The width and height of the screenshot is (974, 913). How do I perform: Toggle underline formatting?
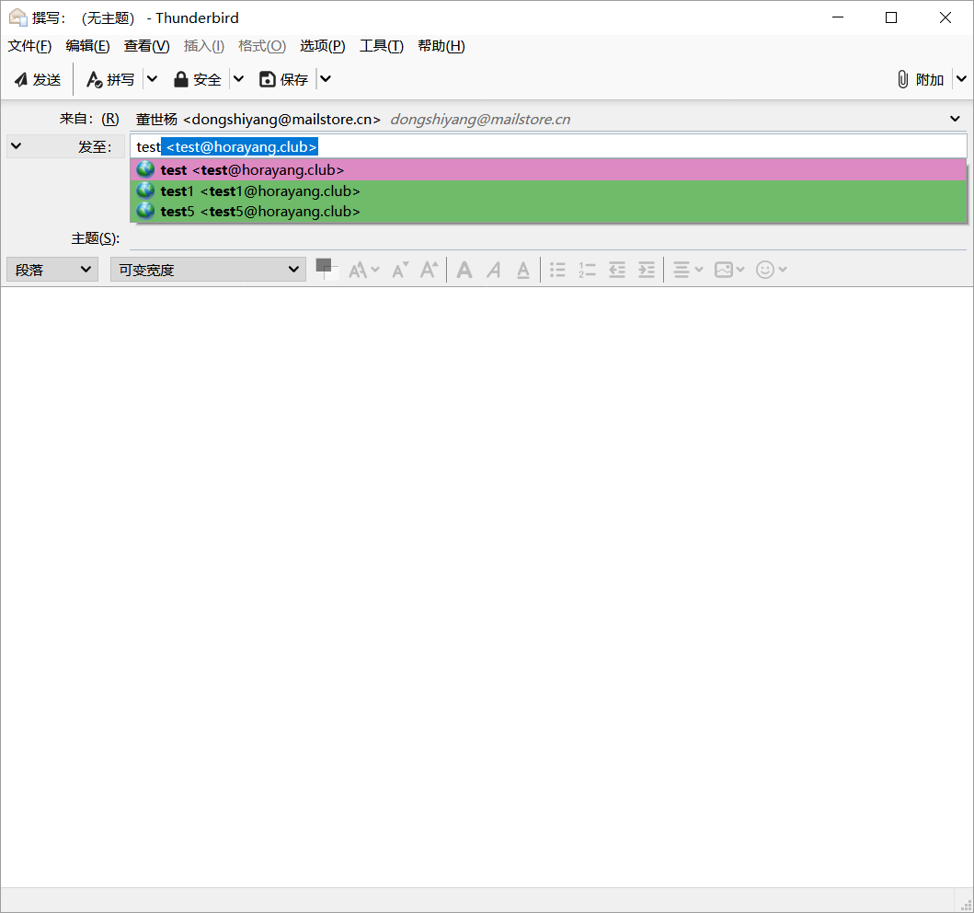coord(523,270)
